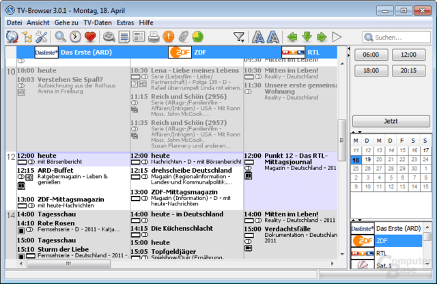This screenshot has width=437, height=284.
Task: Go to previous day with left green arrow
Action: tap(292, 37)
